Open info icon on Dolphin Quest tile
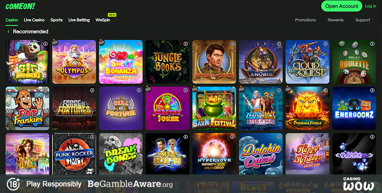The height and width of the screenshot is (193, 382). [x=279, y=137]
